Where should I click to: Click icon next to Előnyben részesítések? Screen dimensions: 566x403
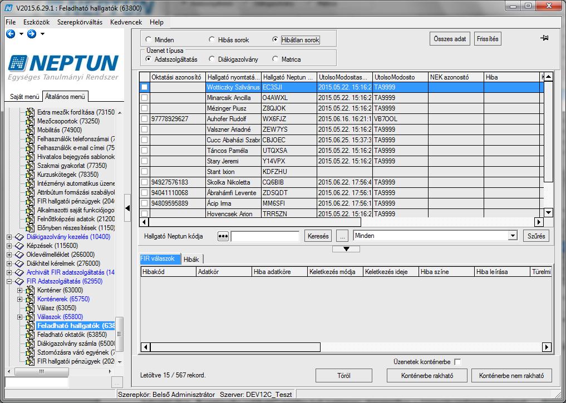click(x=30, y=228)
